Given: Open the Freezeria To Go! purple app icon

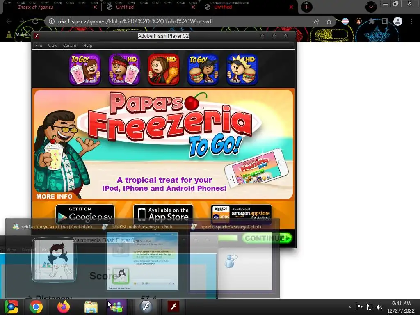Looking at the screenshot, I should [x=85, y=70].
